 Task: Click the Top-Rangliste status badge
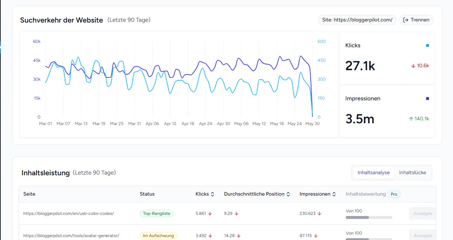coord(156,213)
